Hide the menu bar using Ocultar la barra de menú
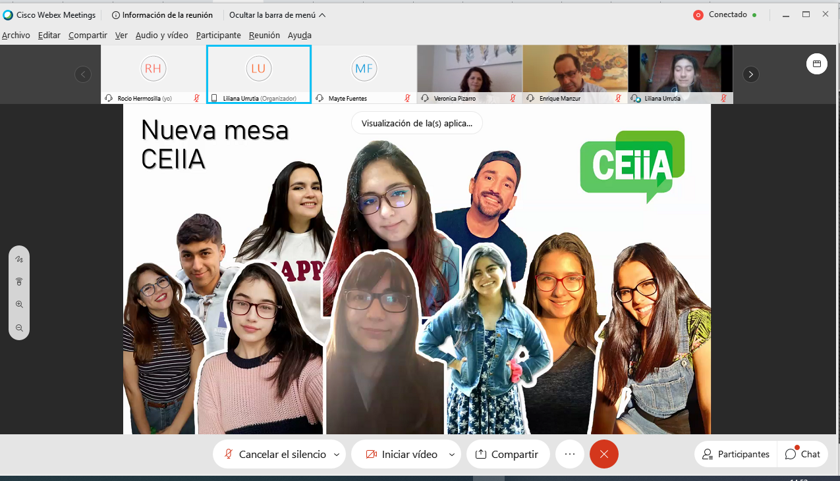This screenshot has height=481, width=840. click(277, 15)
